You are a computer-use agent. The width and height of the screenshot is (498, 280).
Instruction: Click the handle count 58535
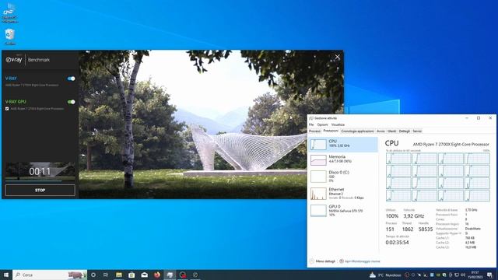pyautogui.click(x=426, y=229)
